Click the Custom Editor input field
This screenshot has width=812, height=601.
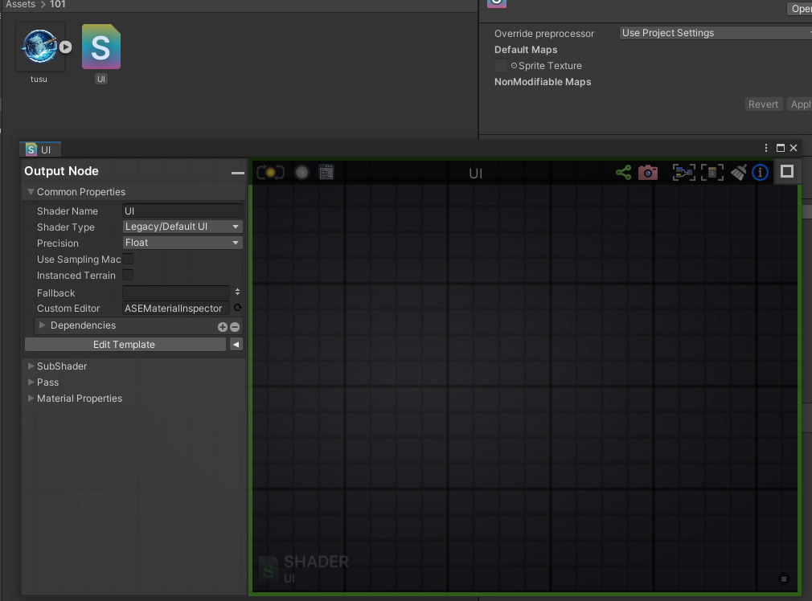(x=176, y=308)
